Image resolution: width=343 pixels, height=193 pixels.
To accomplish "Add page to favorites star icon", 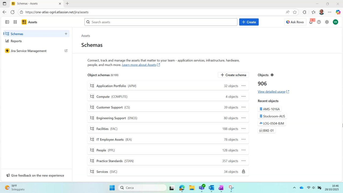I will [295, 12].
